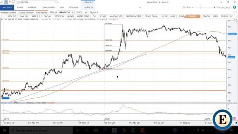Open the STOXX 50 chart tab

pyautogui.click(x=59, y=16)
